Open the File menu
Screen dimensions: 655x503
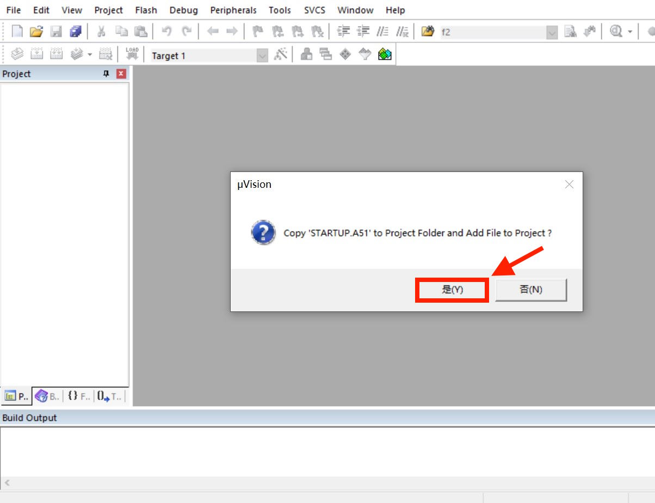click(14, 10)
